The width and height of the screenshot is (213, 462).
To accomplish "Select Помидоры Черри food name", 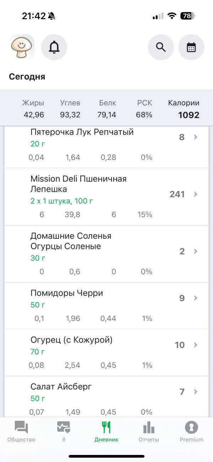I will click(67, 293).
